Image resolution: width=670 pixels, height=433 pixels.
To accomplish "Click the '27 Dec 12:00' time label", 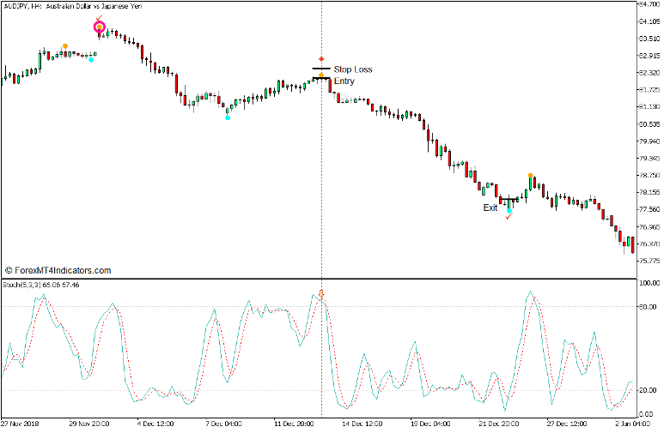I will point(567,424).
